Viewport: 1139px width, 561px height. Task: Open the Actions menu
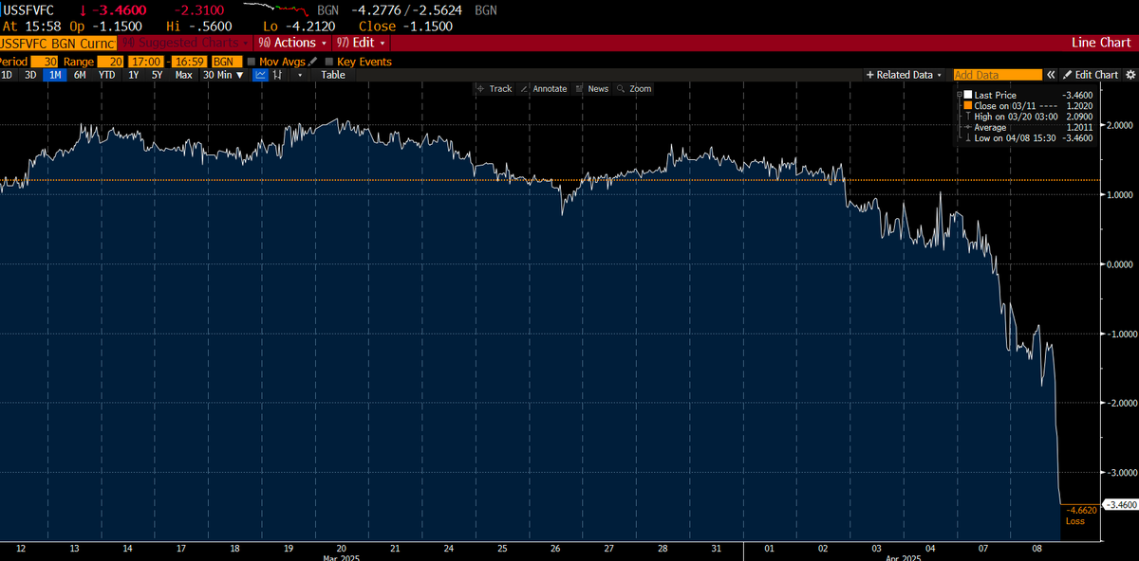point(292,43)
